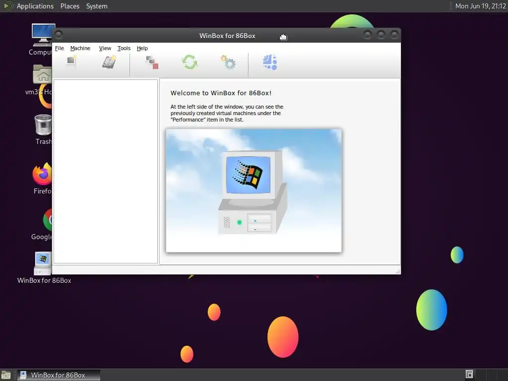Select the WinBox for 86Box taskbar button
The width and height of the screenshot is (508, 381).
(x=59, y=375)
